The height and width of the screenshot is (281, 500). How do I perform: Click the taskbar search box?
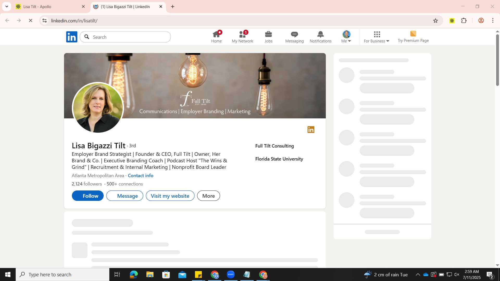point(63,274)
